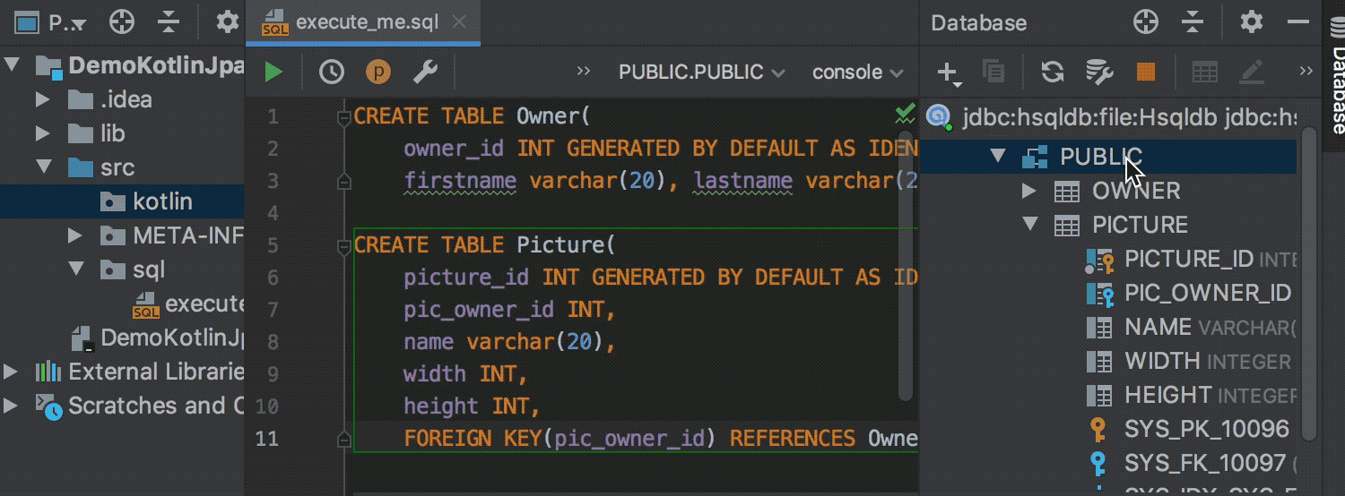Viewport: 1345px width, 496px height.
Task: Collapse the src folder
Action: pos(42,167)
